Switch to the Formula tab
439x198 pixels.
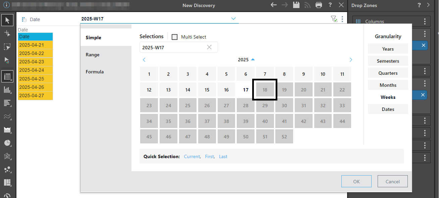pyautogui.click(x=95, y=72)
